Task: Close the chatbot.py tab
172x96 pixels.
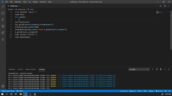Action: (19, 6)
